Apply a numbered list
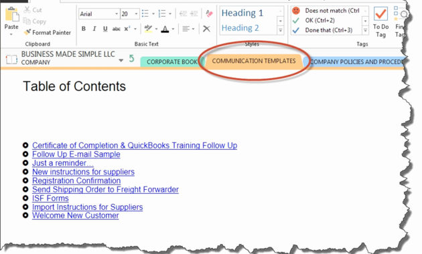Screen dimensions: 422x254 (x=162, y=13)
